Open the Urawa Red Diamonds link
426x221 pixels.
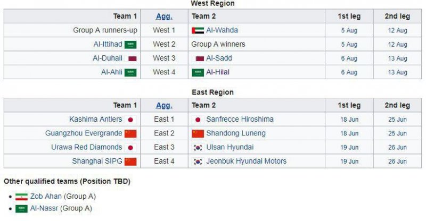(87, 147)
